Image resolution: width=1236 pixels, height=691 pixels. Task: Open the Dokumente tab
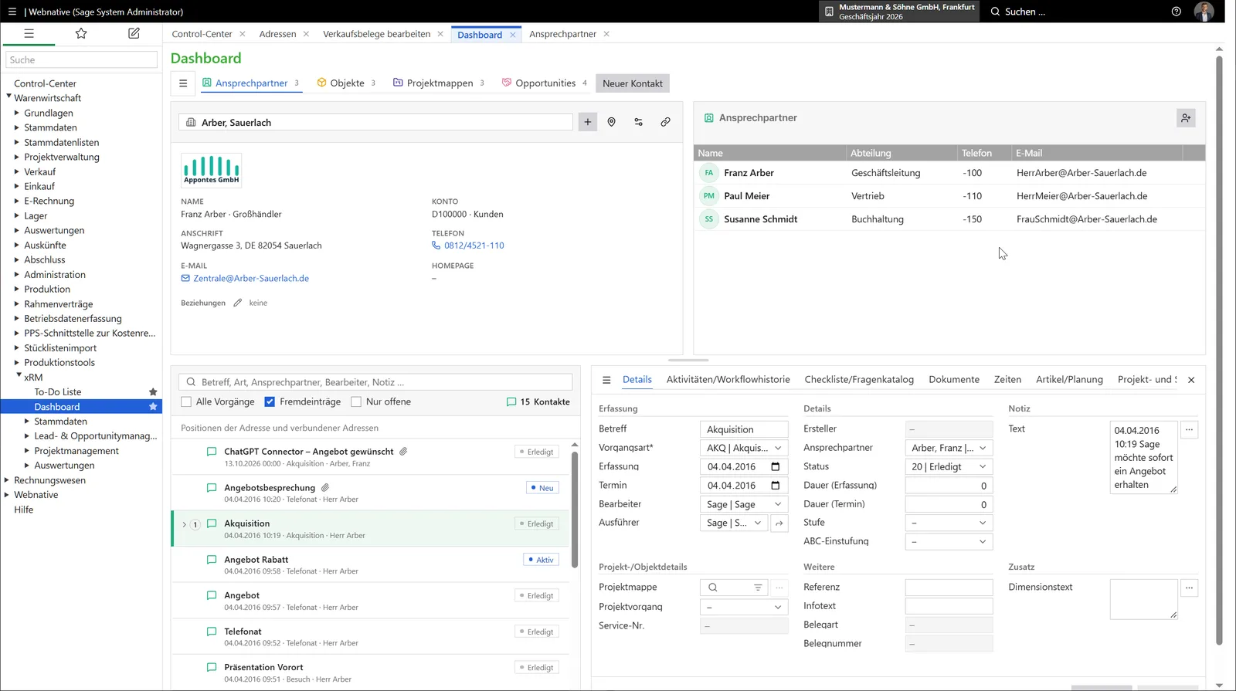click(954, 380)
